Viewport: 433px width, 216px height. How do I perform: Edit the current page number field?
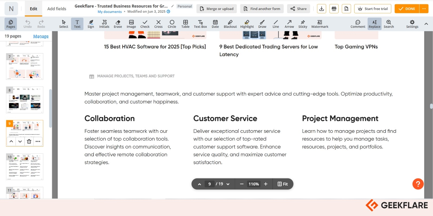point(209,184)
